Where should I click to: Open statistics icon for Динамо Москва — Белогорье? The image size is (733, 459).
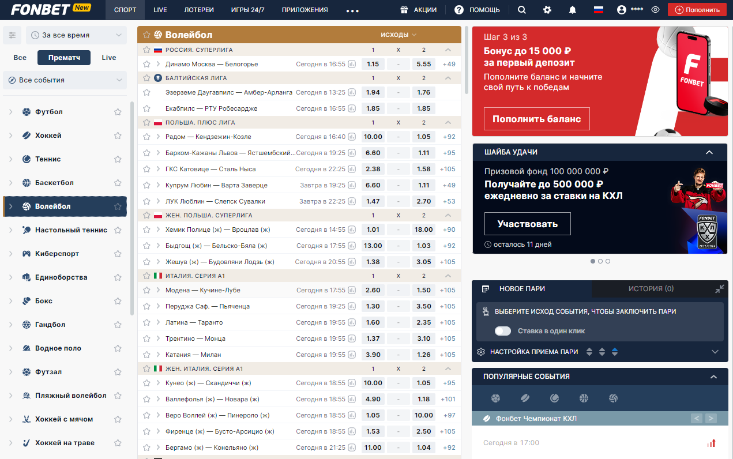[352, 64]
